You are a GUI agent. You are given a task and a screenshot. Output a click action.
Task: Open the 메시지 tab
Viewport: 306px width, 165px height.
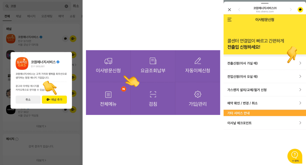coord(31,16)
